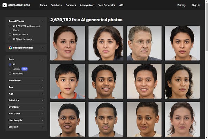Expand the Emotion filter
Viewport: 208px width, 139px height.
pyautogui.click(x=26, y=127)
